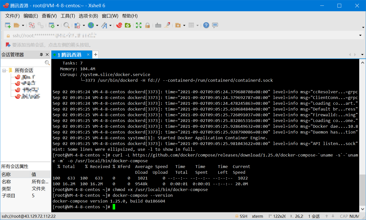Select the last session under 所有会话
Image resolution: width=366 pixels, height=220 pixels.
(28, 96)
